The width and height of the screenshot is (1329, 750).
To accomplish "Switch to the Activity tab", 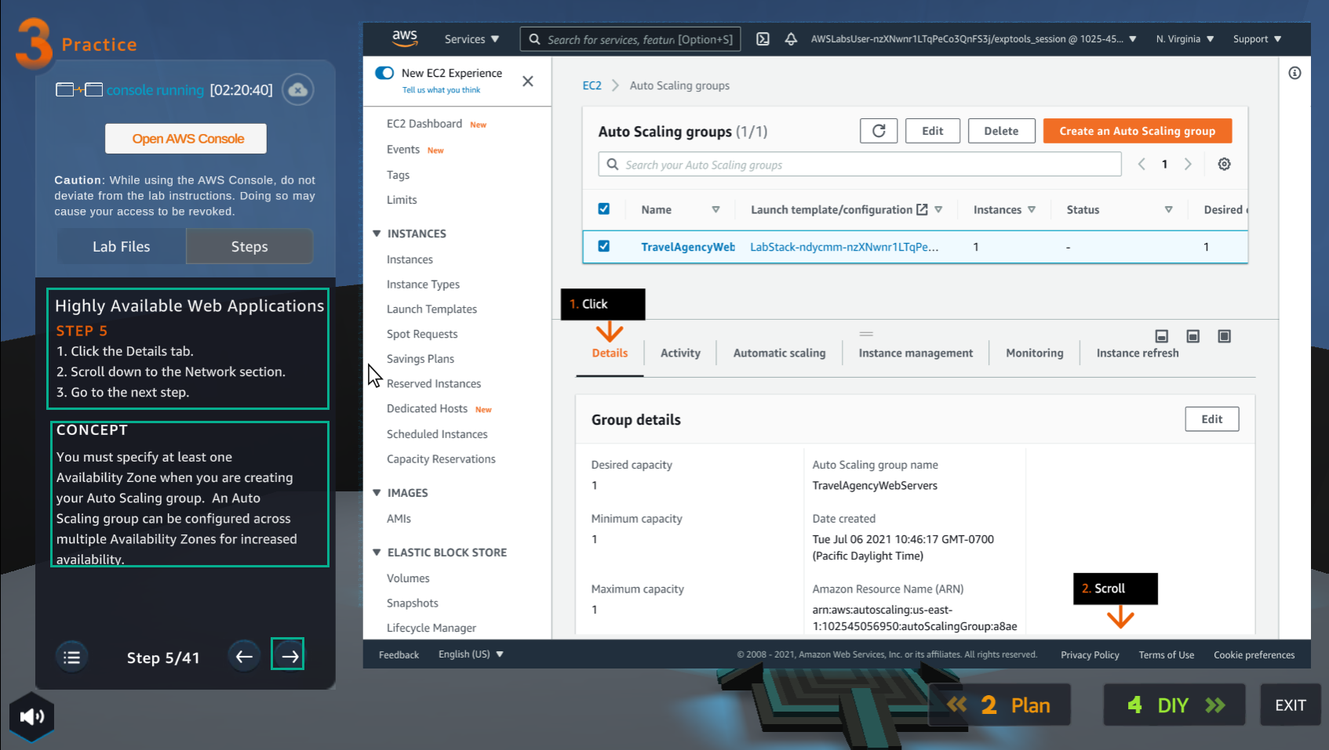I will click(x=680, y=353).
